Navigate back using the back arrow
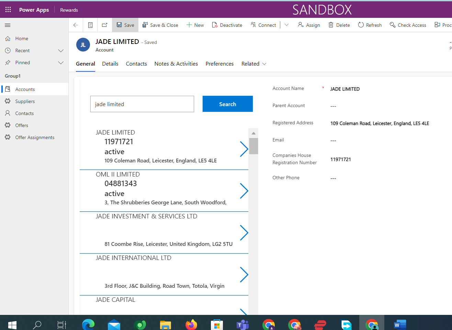The image size is (452, 330). click(x=76, y=25)
